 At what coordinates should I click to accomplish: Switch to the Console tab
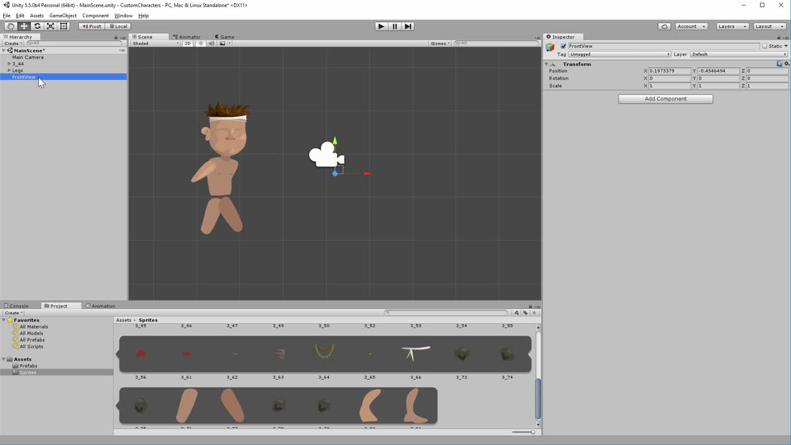15,306
